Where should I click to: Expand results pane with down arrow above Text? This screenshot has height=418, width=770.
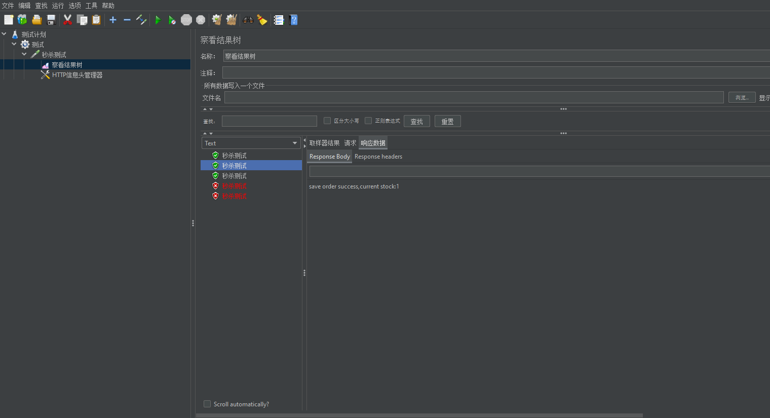pos(211,133)
